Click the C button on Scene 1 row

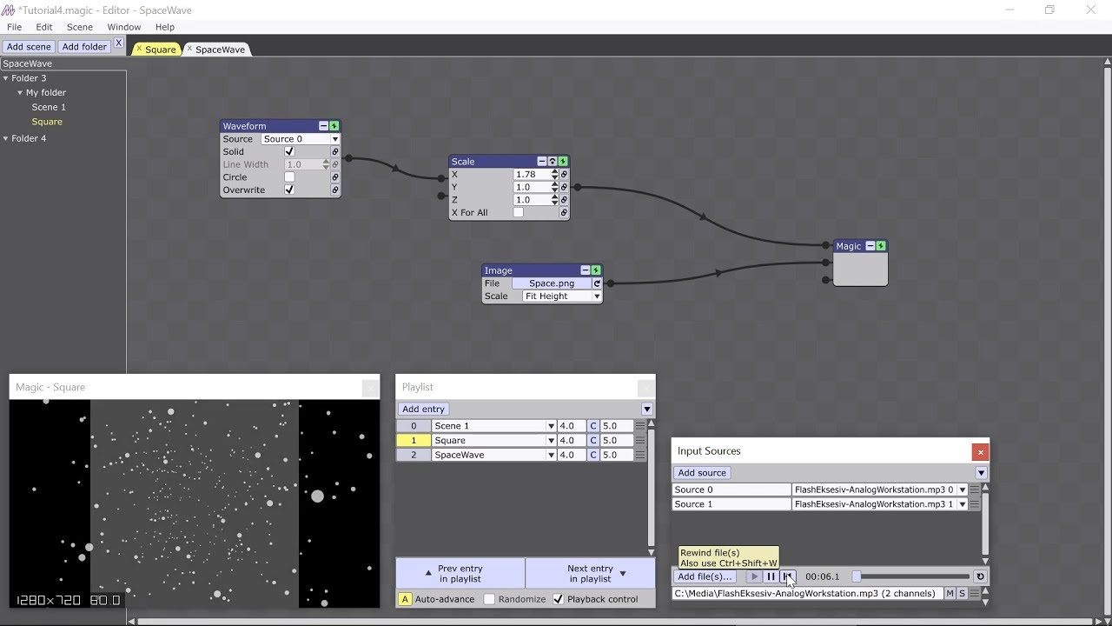pyautogui.click(x=593, y=426)
